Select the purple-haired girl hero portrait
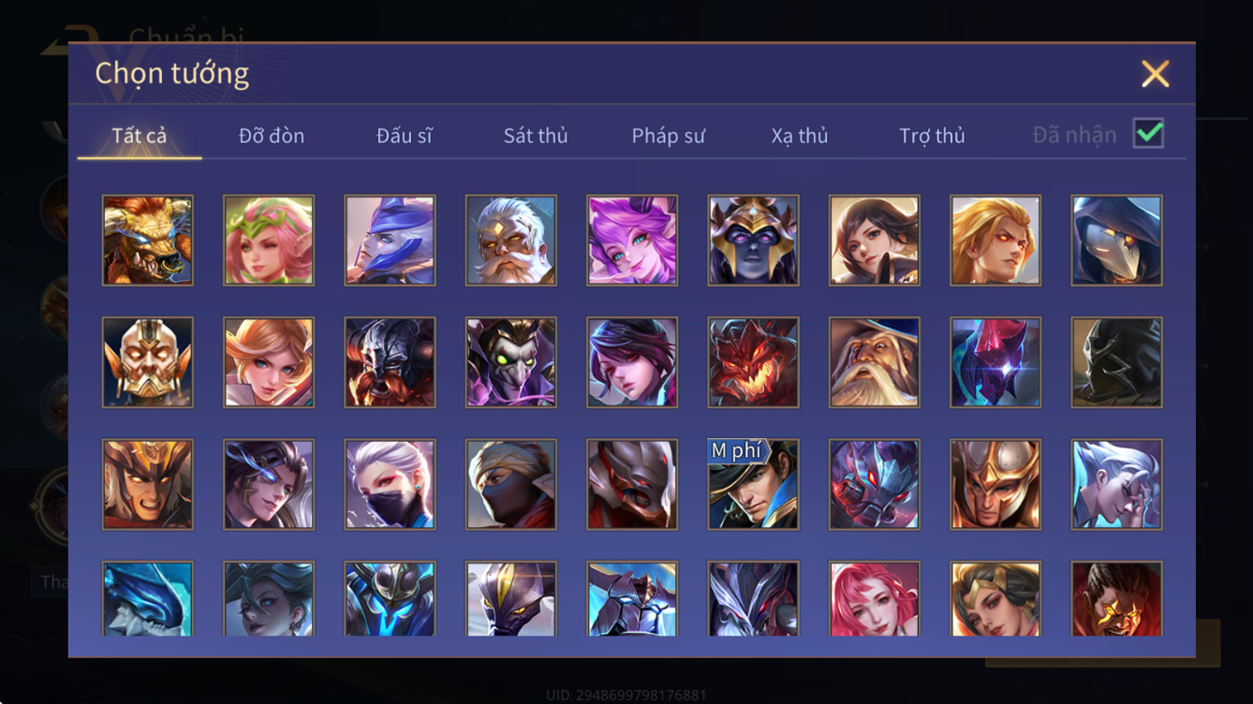The height and width of the screenshot is (704, 1253). point(632,240)
